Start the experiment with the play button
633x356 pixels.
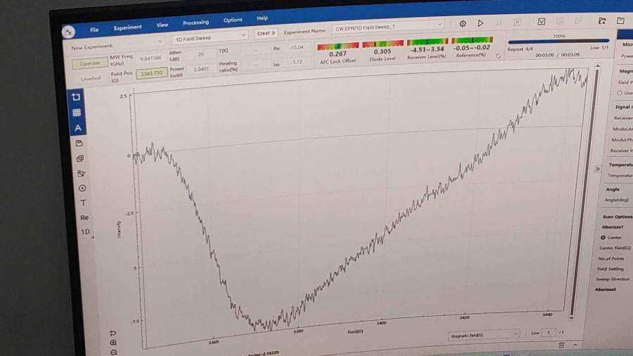481,23
